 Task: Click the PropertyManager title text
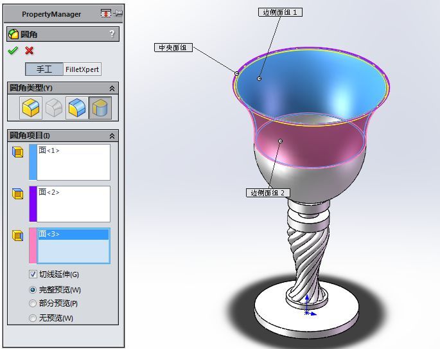51,14
